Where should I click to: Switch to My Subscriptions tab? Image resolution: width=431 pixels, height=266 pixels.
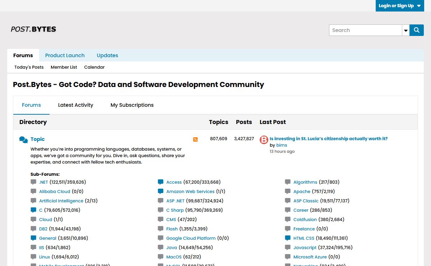132,105
